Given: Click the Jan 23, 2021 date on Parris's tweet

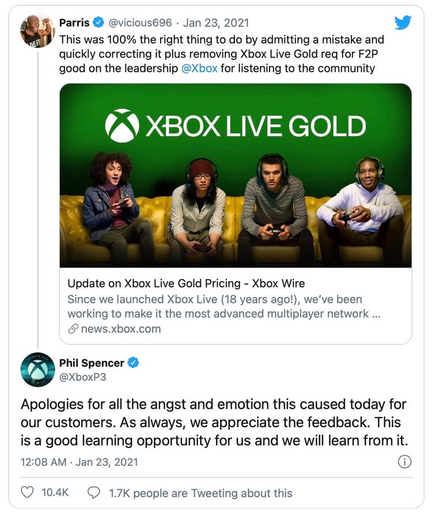Looking at the screenshot, I should (216, 23).
